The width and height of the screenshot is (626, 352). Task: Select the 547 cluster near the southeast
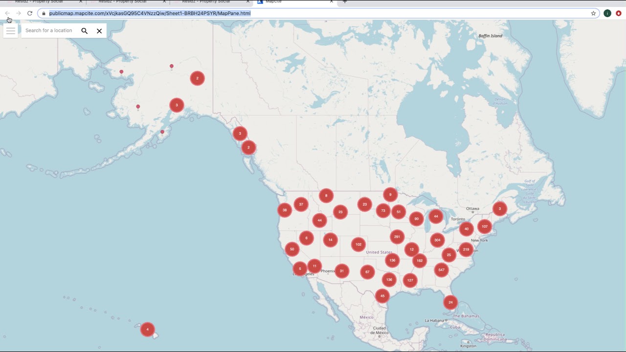tap(441, 269)
